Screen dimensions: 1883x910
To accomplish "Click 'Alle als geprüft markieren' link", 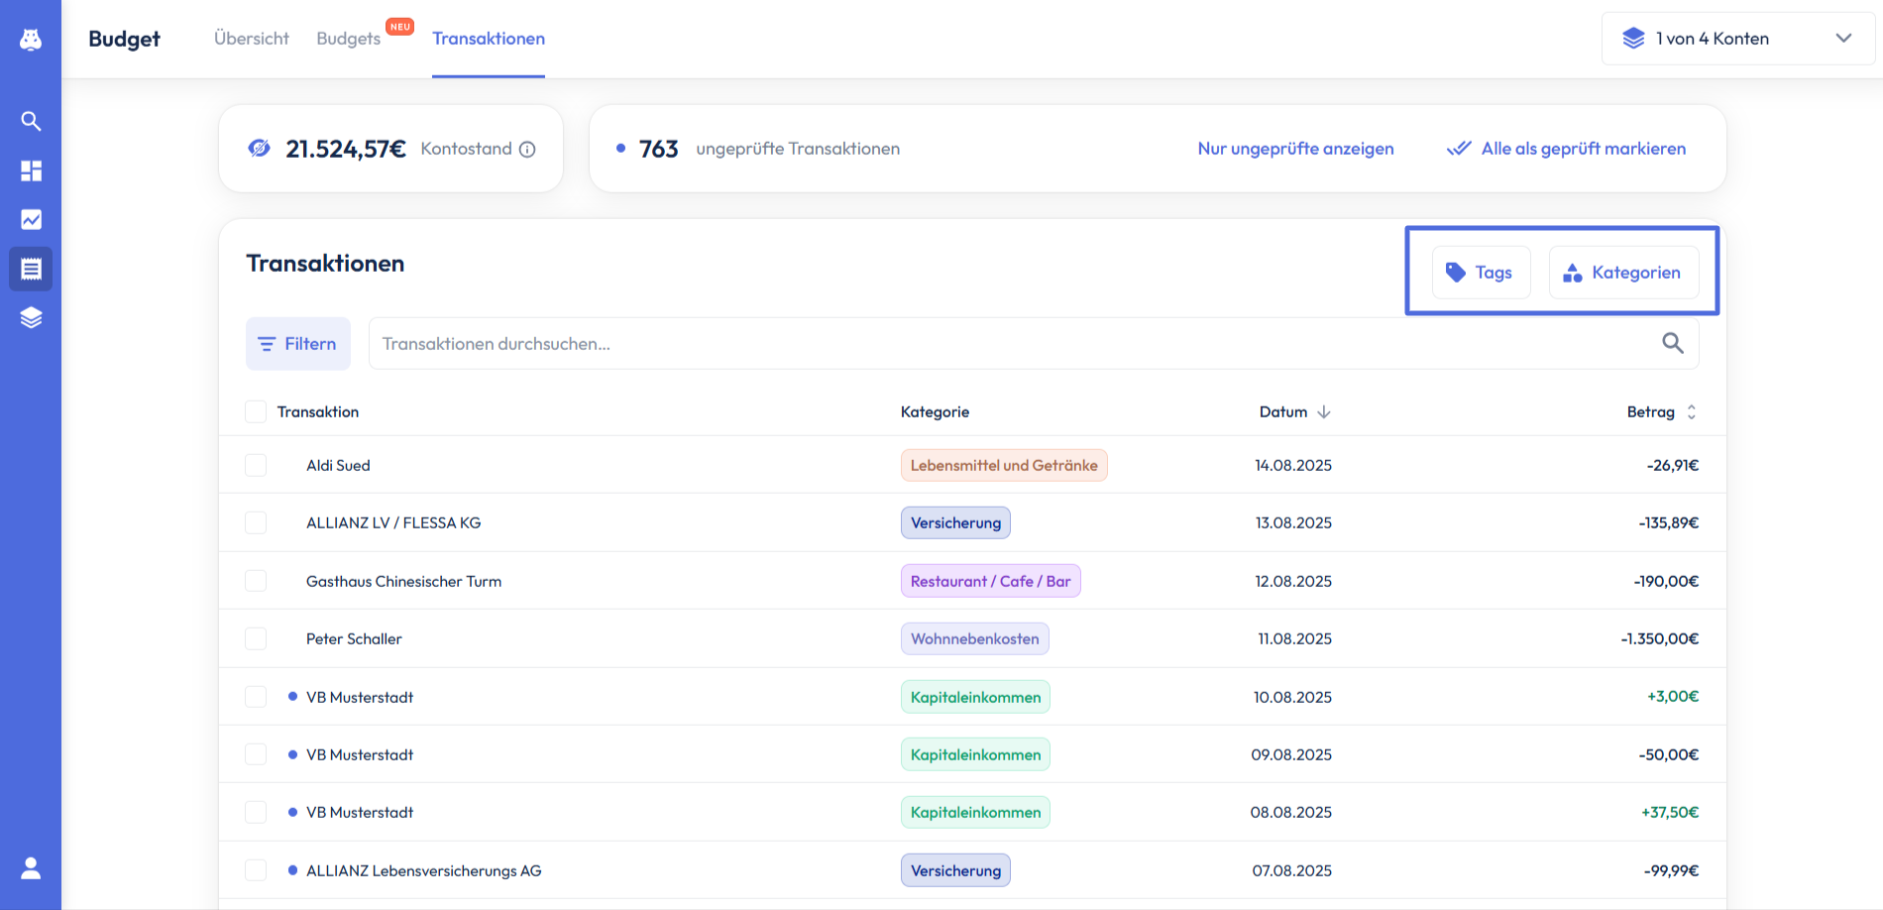I will point(1582,149).
